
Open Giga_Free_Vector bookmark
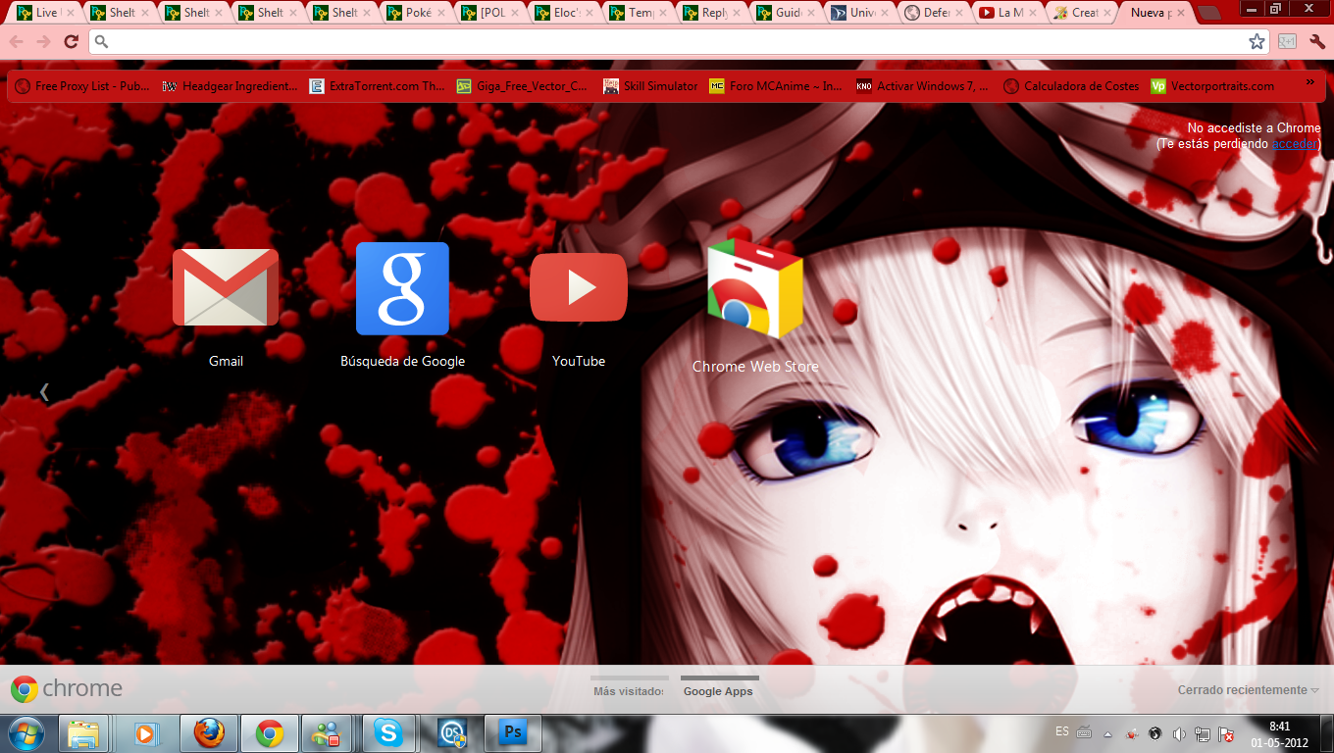(x=524, y=86)
